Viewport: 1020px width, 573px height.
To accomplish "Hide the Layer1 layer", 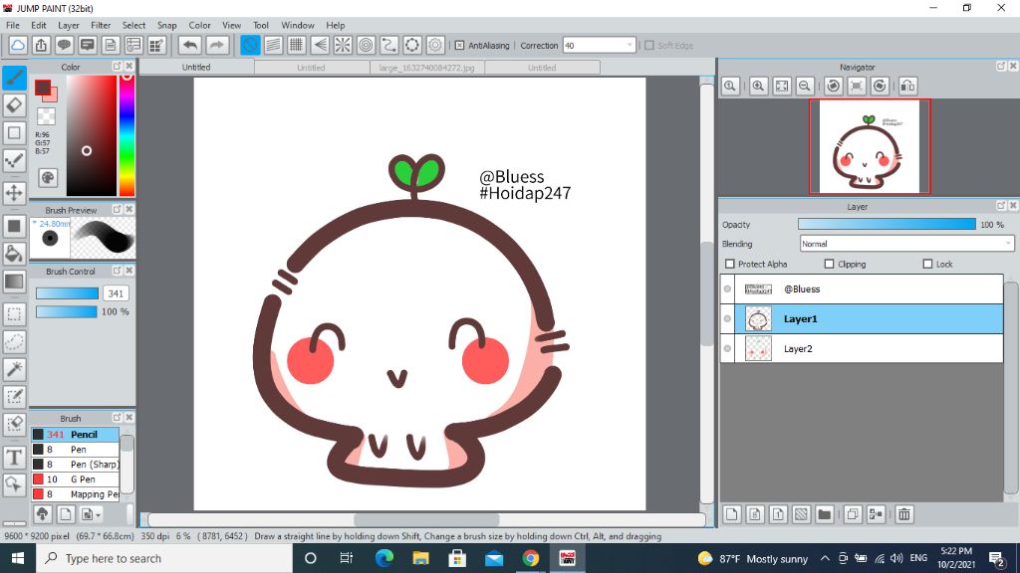I will pyautogui.click(x=727, y=319).
